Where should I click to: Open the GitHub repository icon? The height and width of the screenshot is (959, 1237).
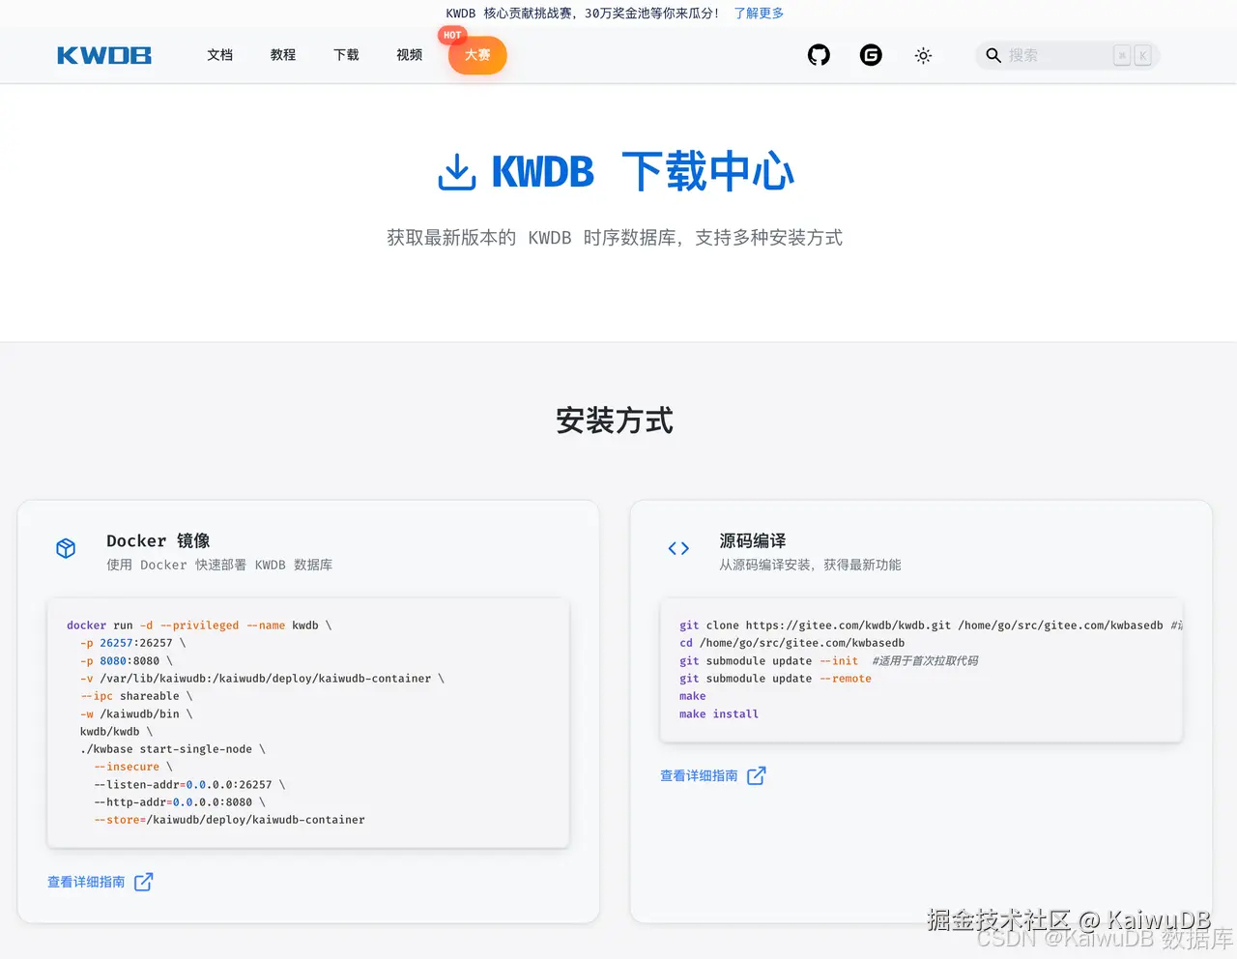[819, 55]
